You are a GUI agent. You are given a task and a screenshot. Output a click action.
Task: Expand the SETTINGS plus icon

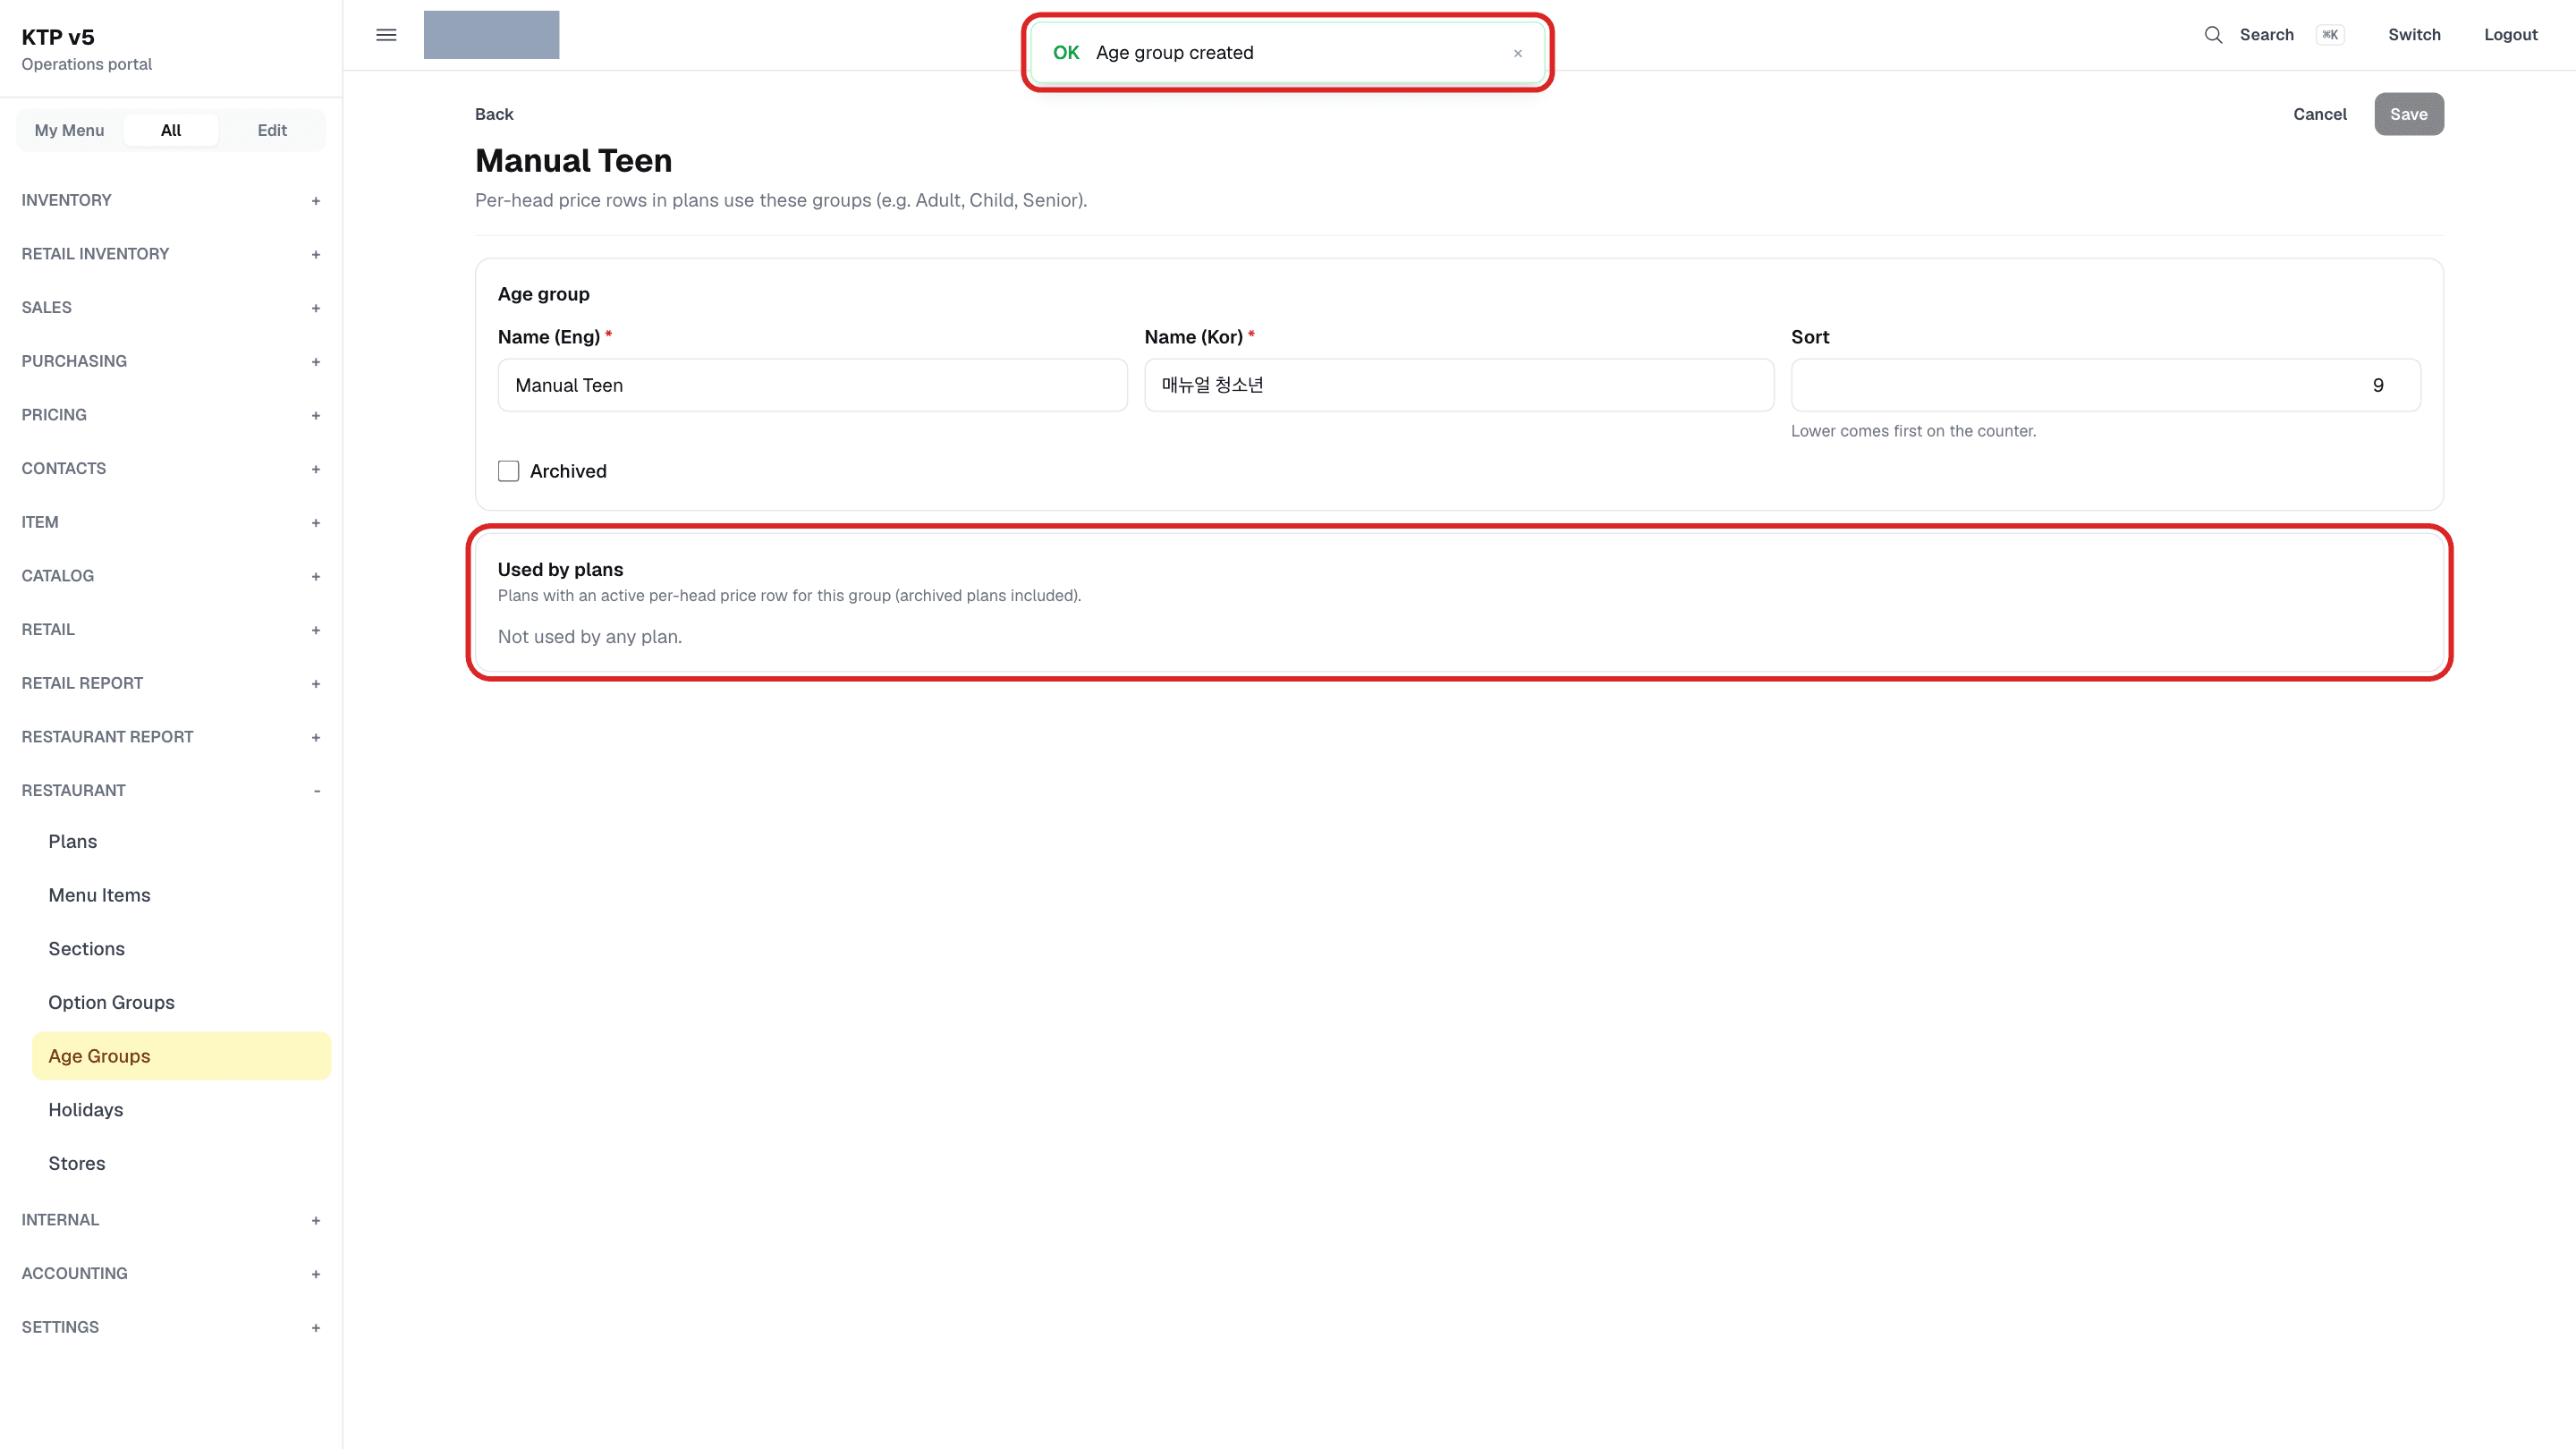click(316, 1328)
